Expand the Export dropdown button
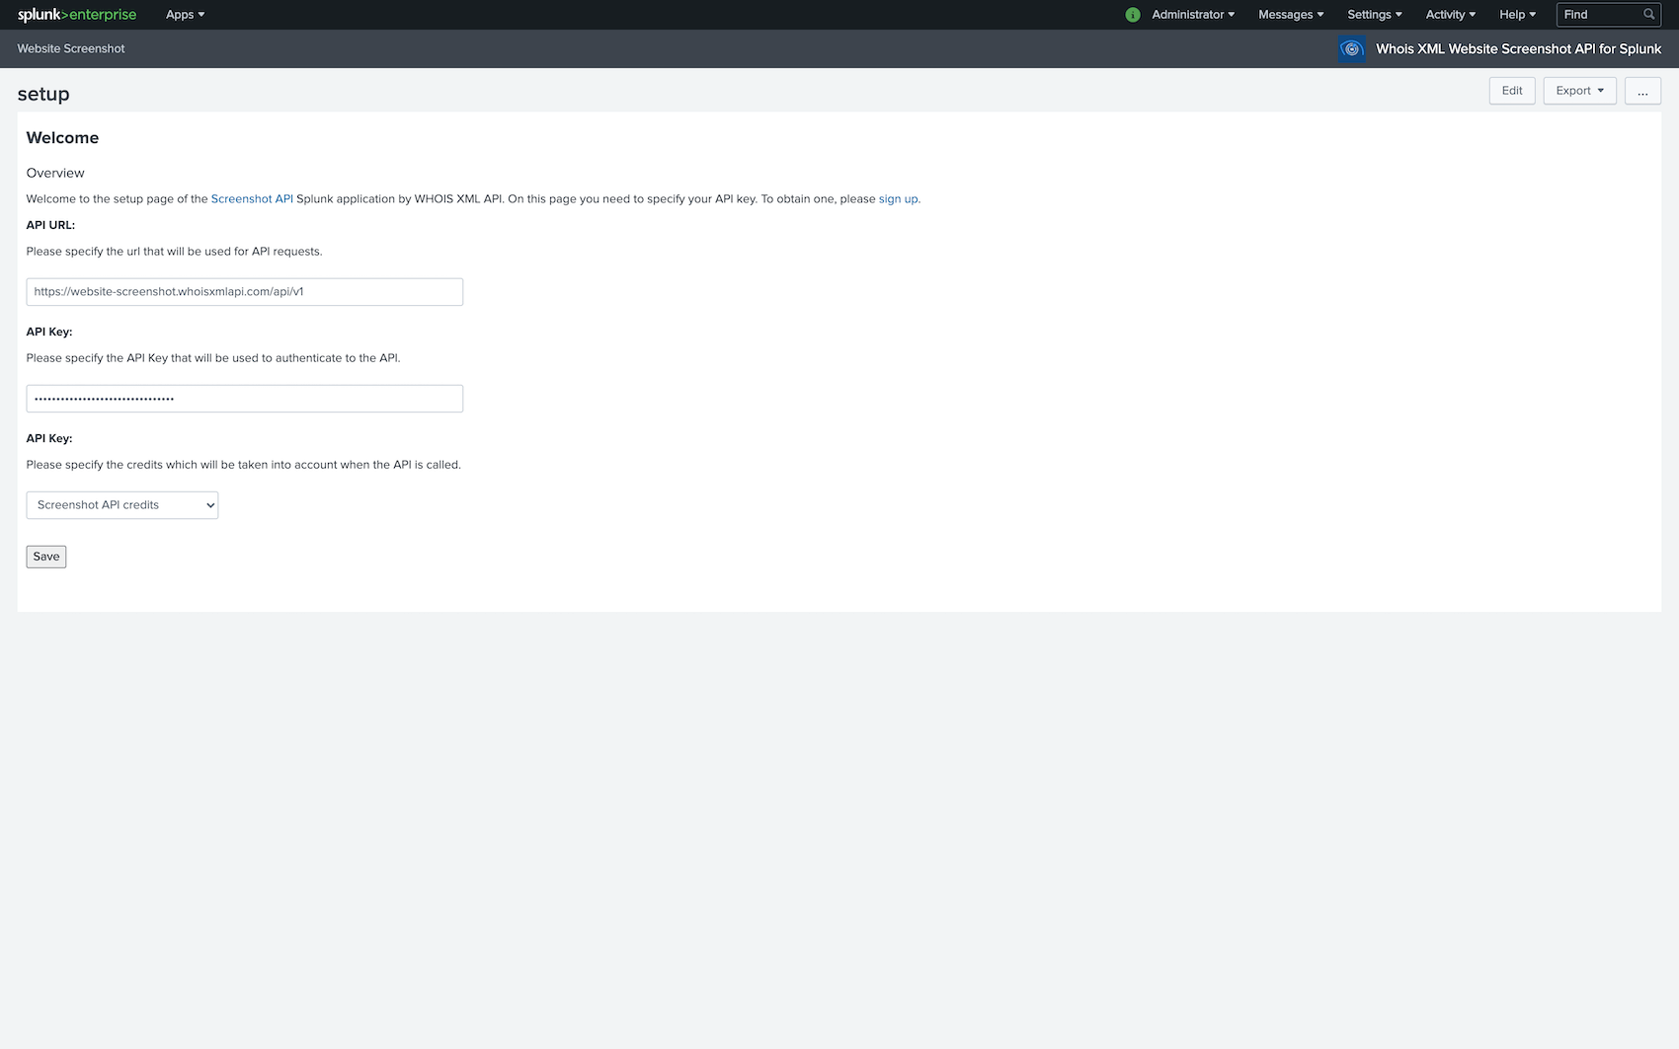1679x1049 pixels. [1579, 91]
